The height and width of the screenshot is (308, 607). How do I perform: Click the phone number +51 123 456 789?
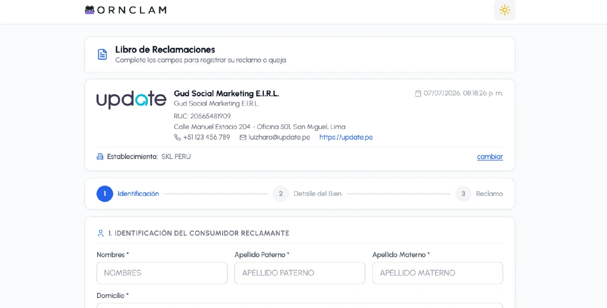(x=206, y=137)
